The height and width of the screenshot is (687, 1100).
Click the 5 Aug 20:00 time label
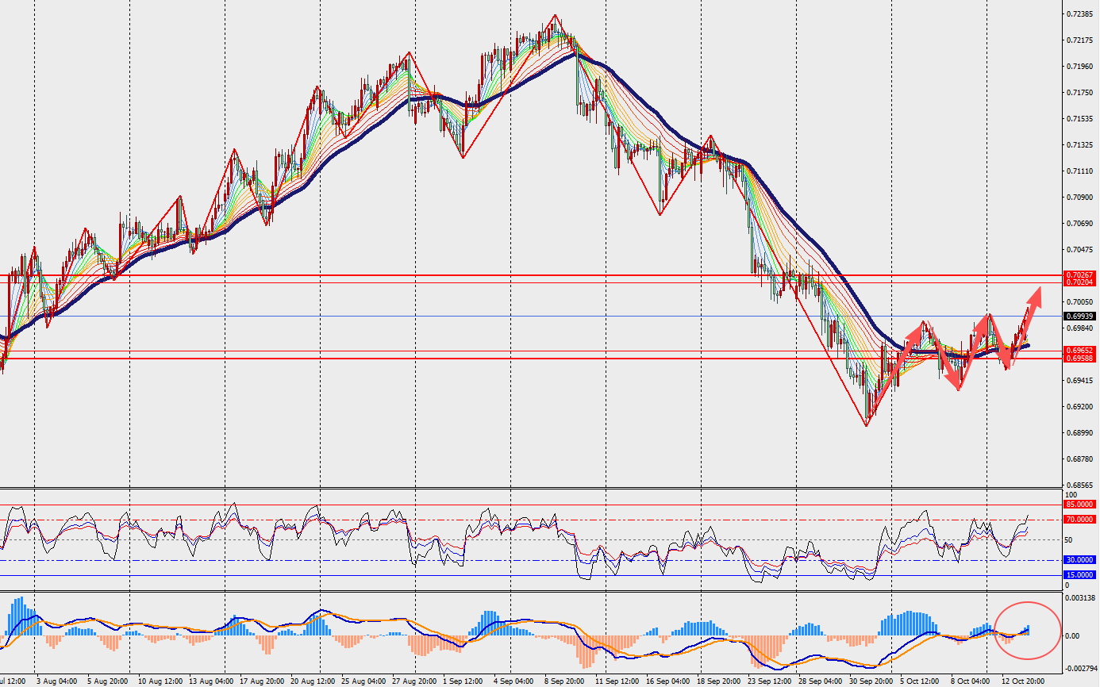[x=106, y=681]
